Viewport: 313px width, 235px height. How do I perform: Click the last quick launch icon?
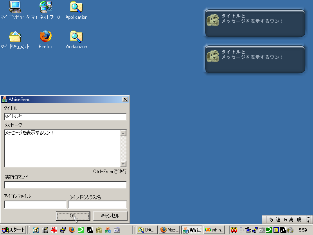(x=117, y=230)
